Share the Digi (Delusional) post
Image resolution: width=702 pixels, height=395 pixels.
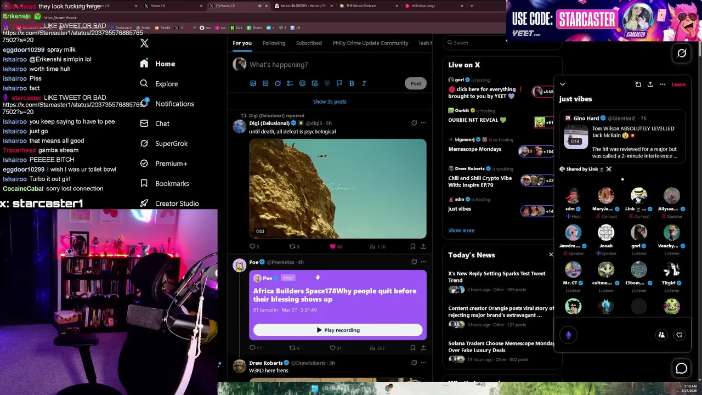[423, 247]
